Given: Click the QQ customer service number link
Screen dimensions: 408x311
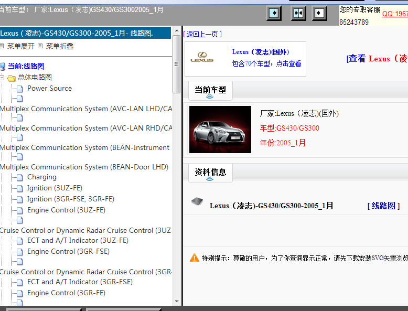Looking at the screenshot, I should (395, 14).
